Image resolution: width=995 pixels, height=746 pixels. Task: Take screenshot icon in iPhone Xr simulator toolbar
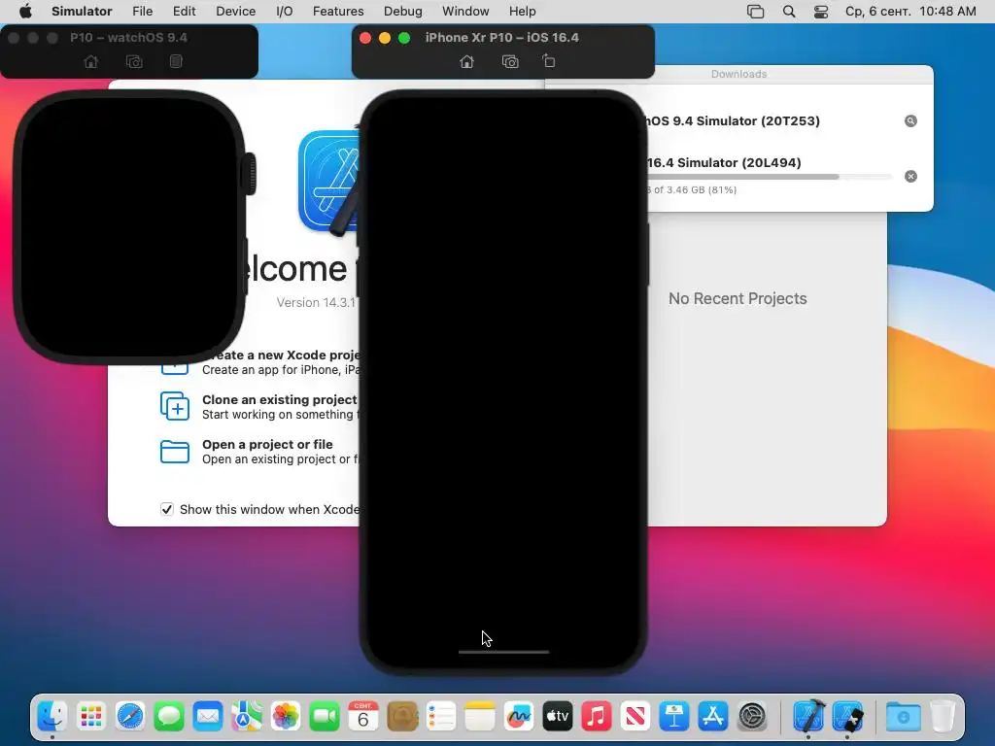click(x=510, y=61)
